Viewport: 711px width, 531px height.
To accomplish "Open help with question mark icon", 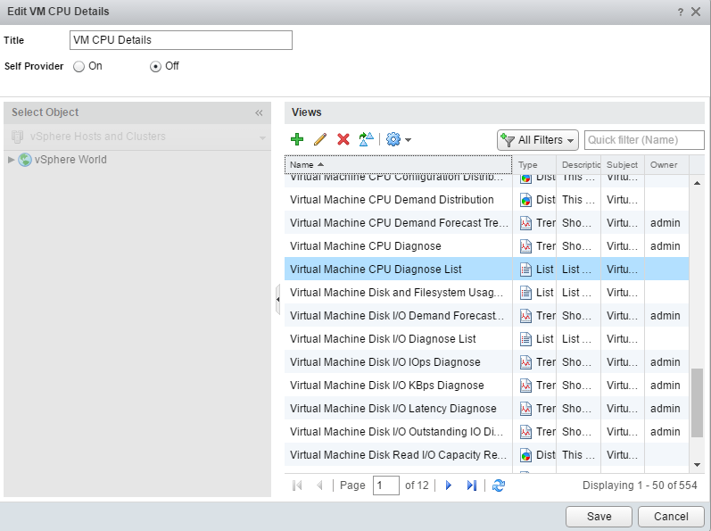I will (680, 11).
